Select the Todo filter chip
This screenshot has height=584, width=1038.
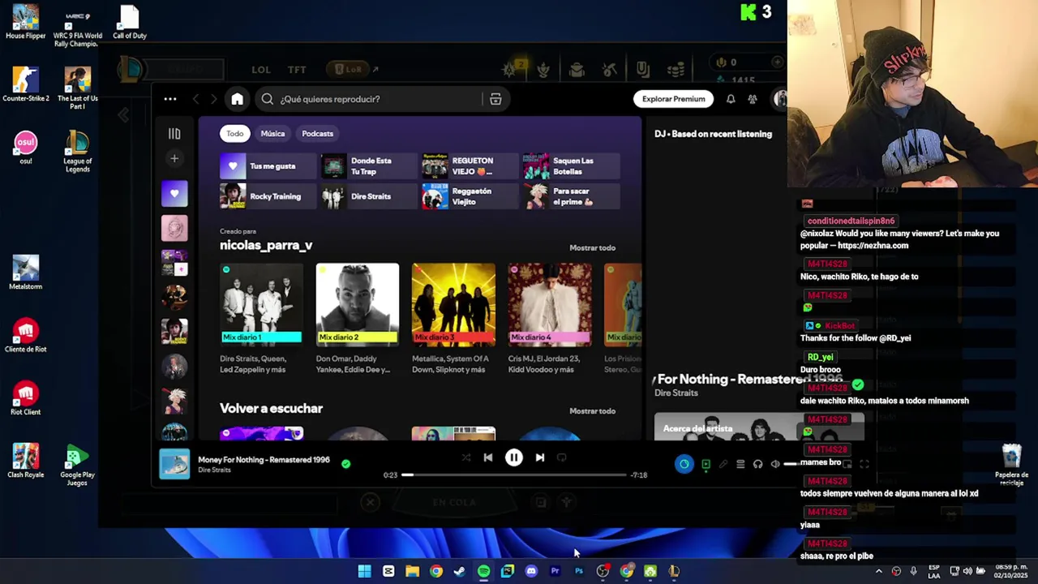click(x=234, y=134)
